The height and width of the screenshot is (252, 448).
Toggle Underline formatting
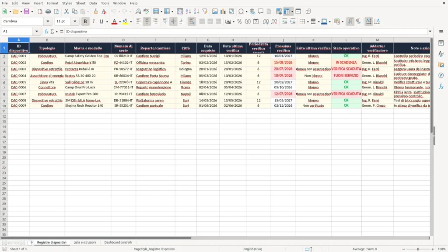click(x=101, y=21)
